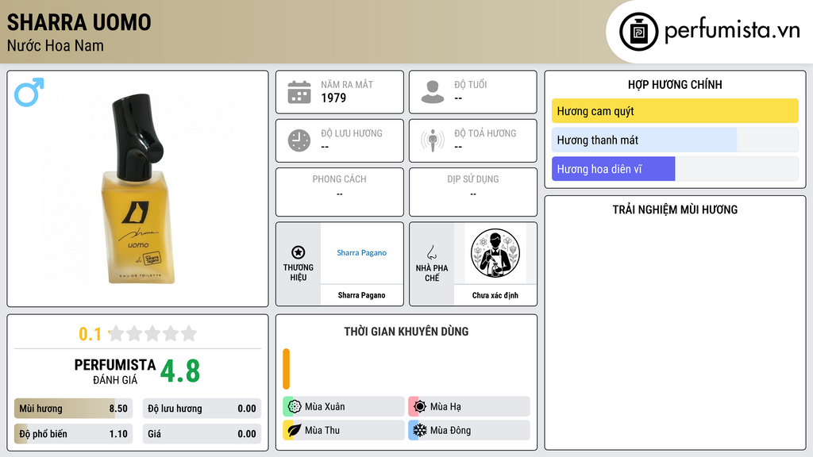
Task: Select the Mùa Xuân flower season icon
Action: click(295, 407)
